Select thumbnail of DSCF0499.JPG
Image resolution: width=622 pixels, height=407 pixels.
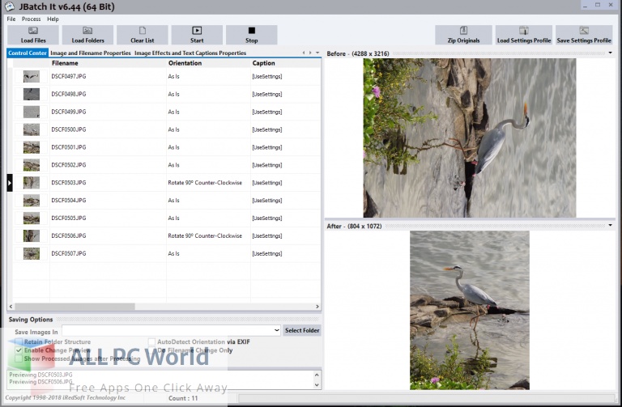coord(32,112)
